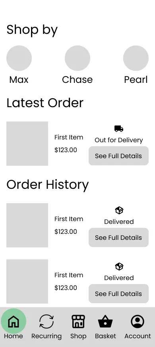The width and height of the screenshot is (155, 347).
Task: Open second Order History product image
Action: pos(27,281)
